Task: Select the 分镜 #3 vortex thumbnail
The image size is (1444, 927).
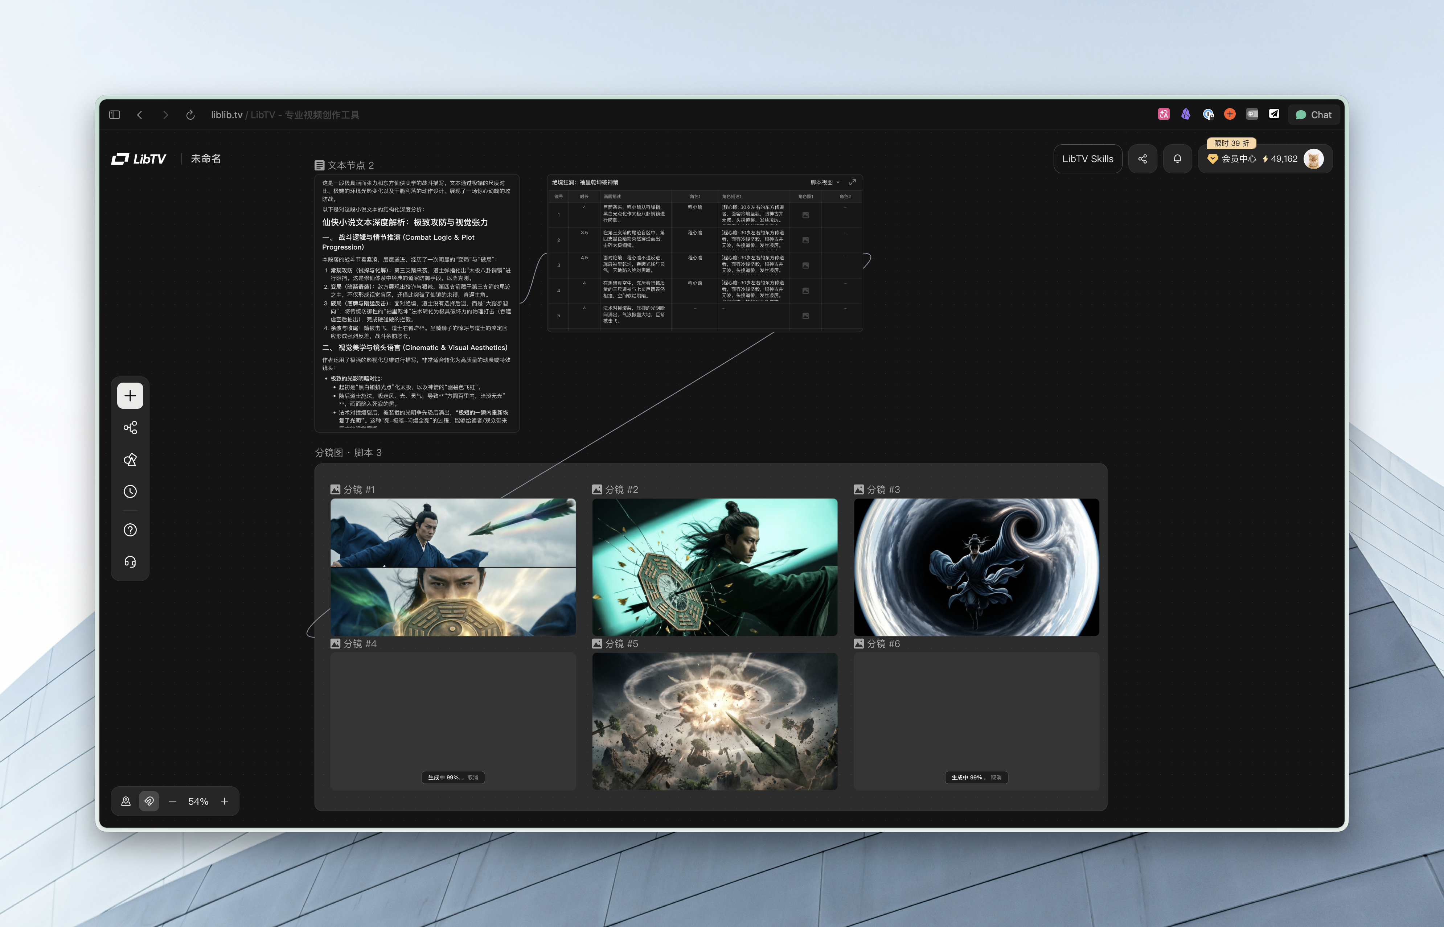Action: tap(976, 566)
